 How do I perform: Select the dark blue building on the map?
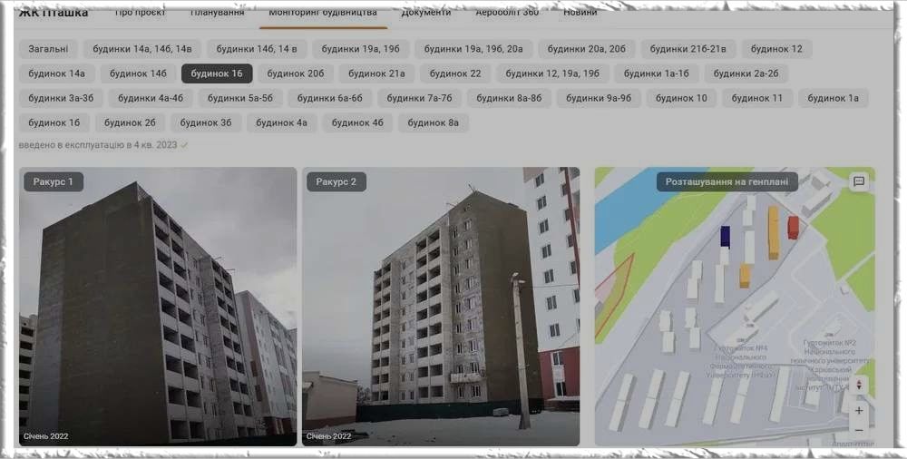(x=725, y=237)
